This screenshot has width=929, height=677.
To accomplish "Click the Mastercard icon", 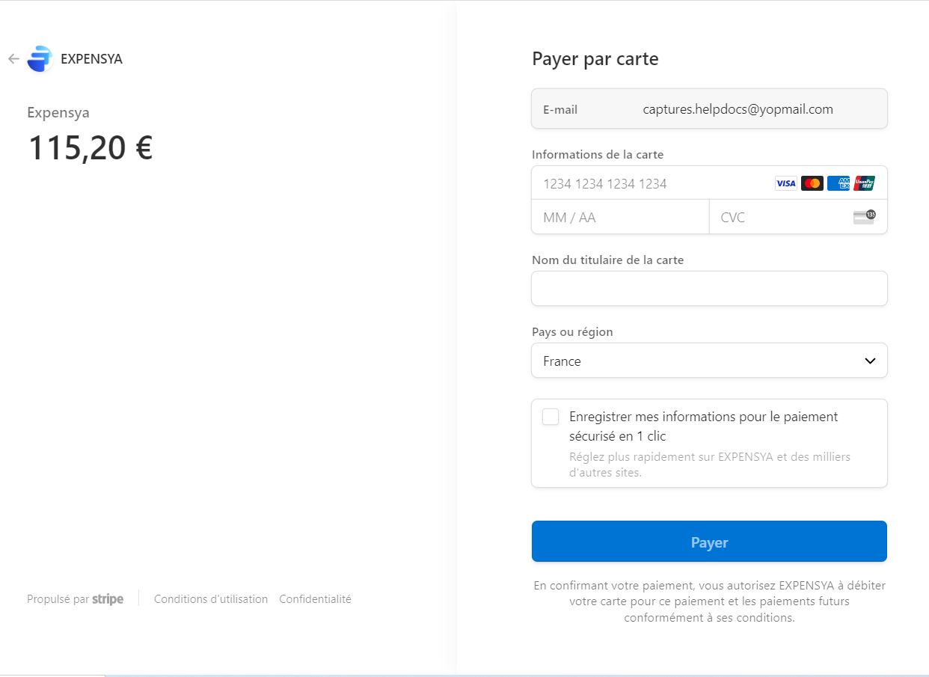I will [x=812, y=183].
